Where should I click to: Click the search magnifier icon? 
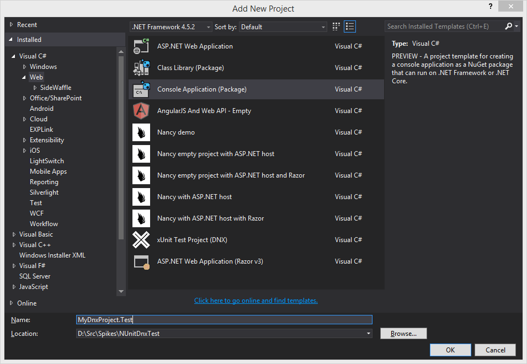[508, 26]
